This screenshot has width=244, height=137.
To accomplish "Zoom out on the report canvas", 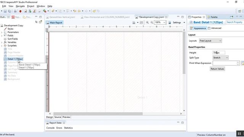I will (x=152, y=22).
